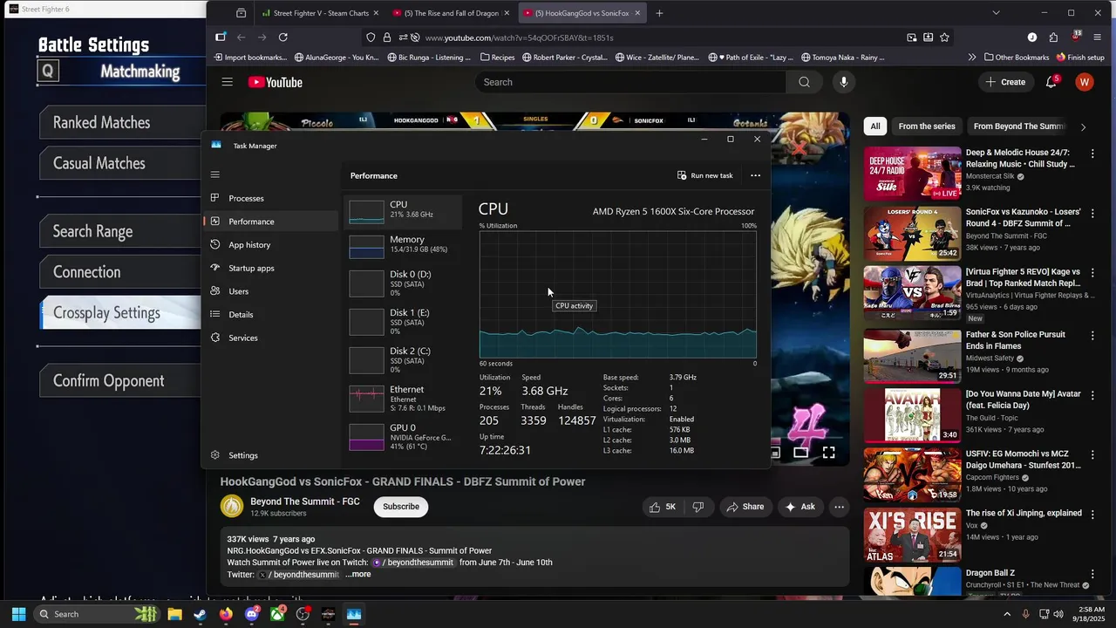Viewport: 1116px width, 628px height.
Task: Click the Ask button below video
Action: pos(800,507)
